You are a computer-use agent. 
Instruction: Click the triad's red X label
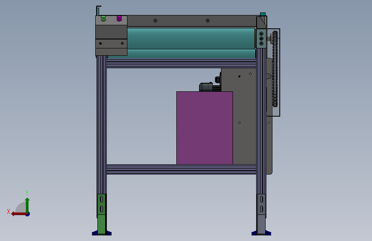click(9, 211)
